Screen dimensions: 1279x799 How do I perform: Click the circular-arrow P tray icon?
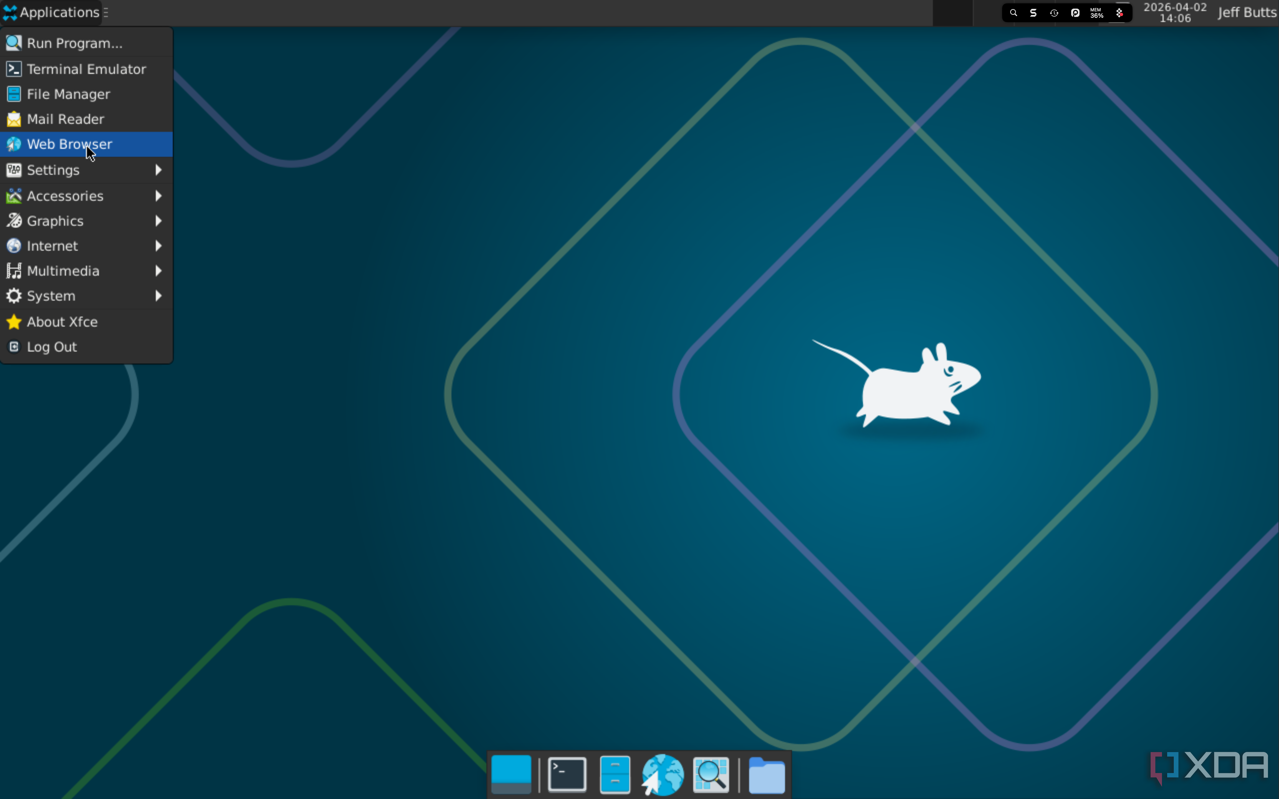click(x=1075, y=13)
